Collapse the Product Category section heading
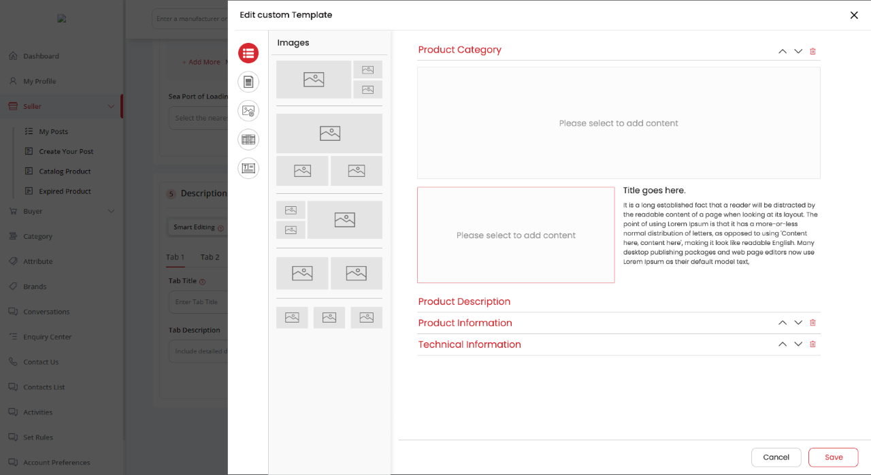This screenshot has height=475, width=871. coord(459,50)
